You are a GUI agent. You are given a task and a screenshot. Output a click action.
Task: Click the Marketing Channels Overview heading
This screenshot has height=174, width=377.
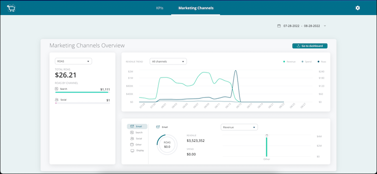(x=87, y=45)
